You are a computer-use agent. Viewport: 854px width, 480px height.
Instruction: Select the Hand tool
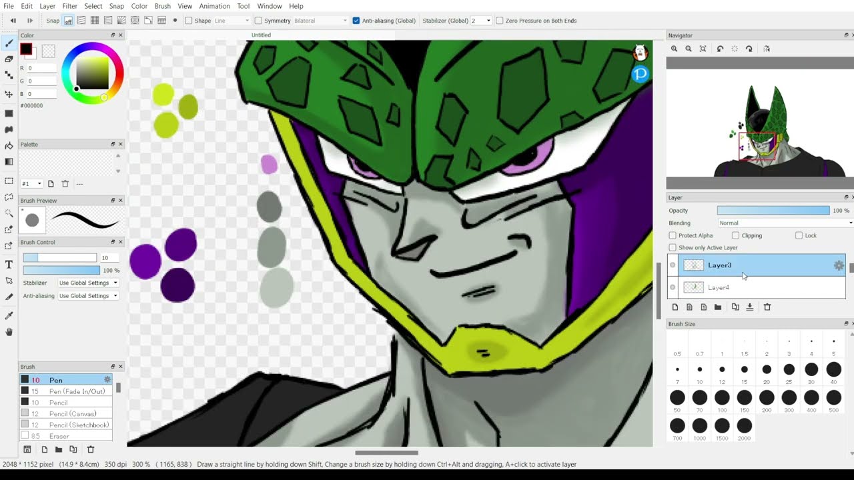9,332
